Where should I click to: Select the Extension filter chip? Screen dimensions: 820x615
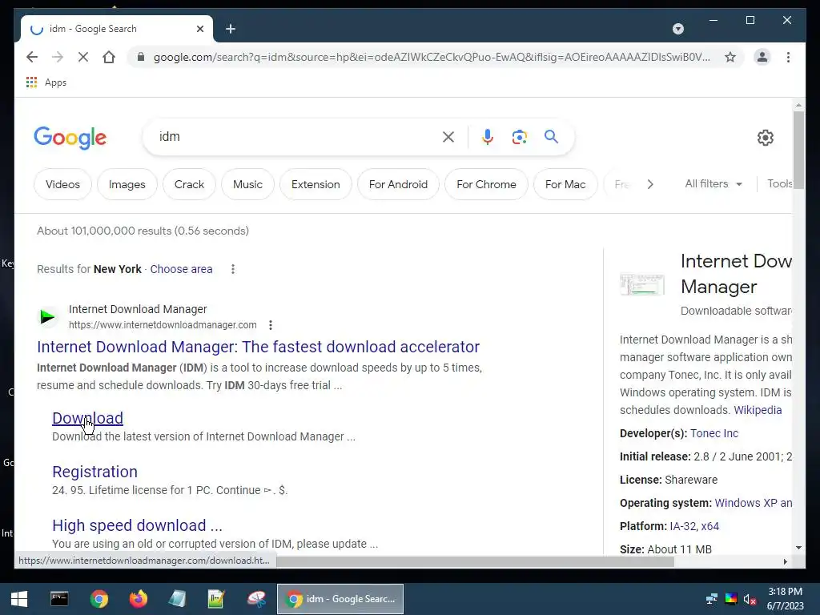click(x=316, y=184)
